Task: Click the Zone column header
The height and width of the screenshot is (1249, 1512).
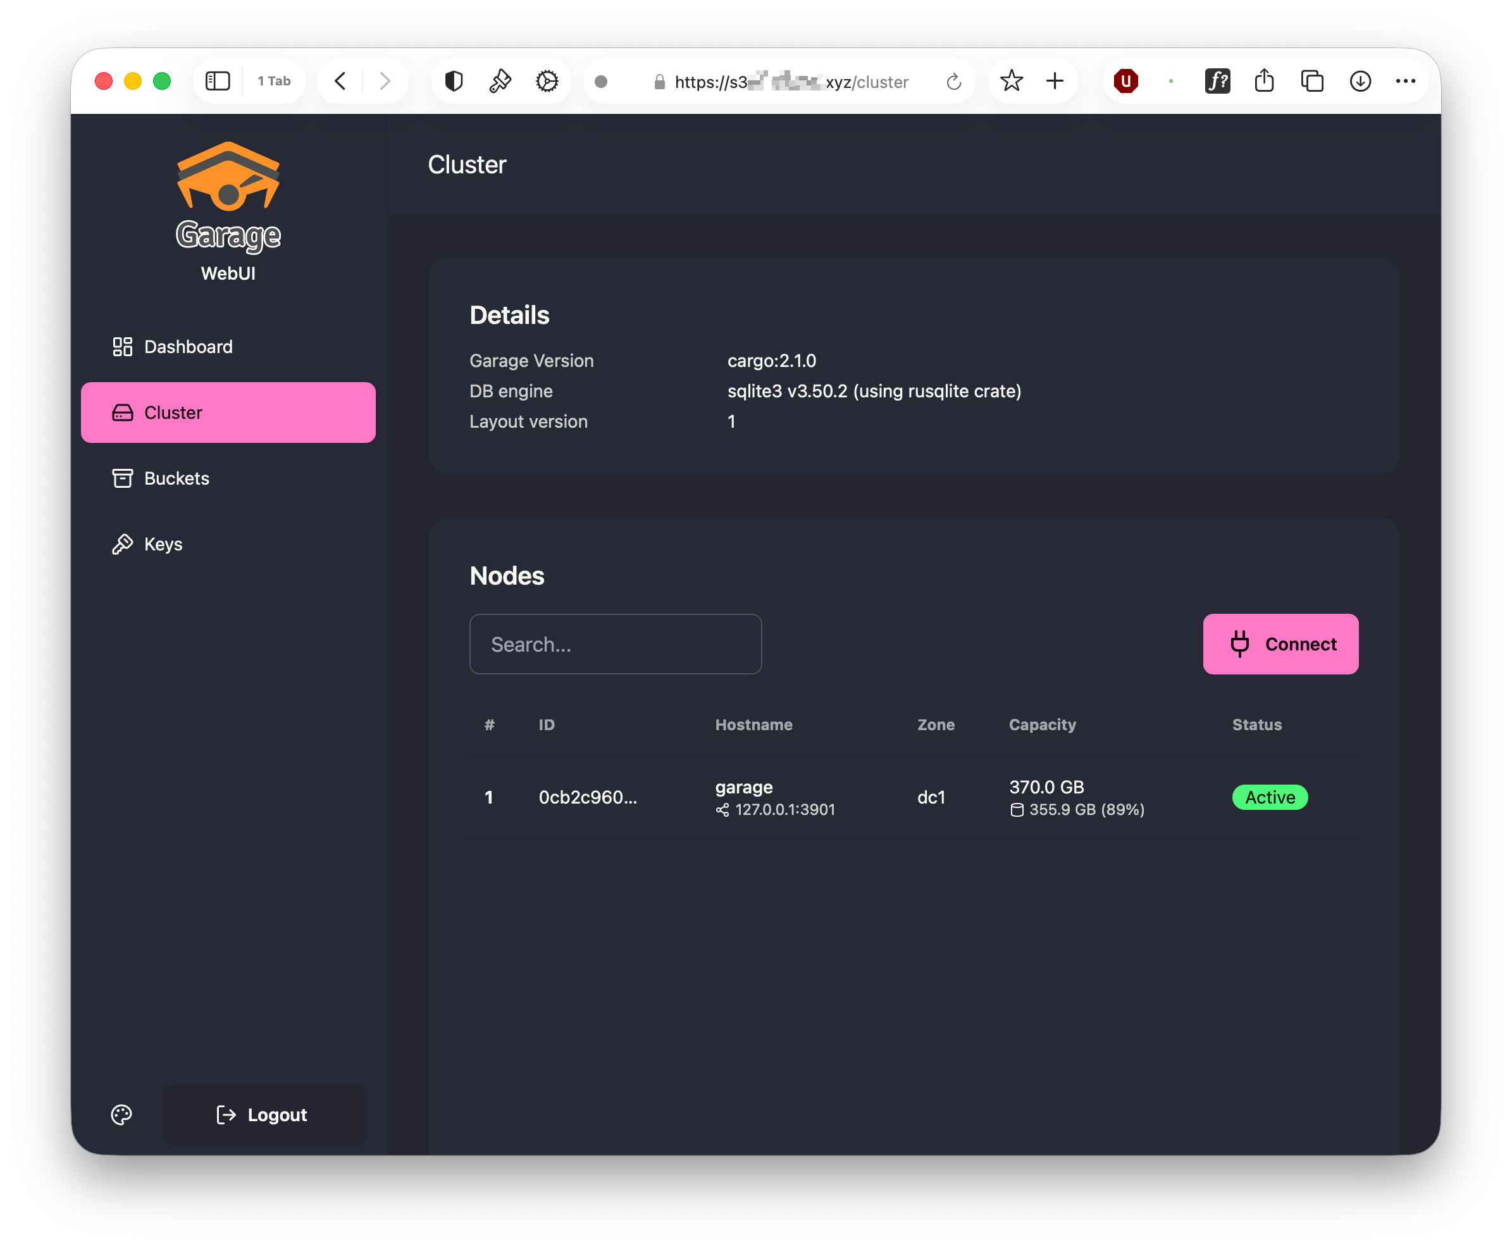Action: (936, 724)
